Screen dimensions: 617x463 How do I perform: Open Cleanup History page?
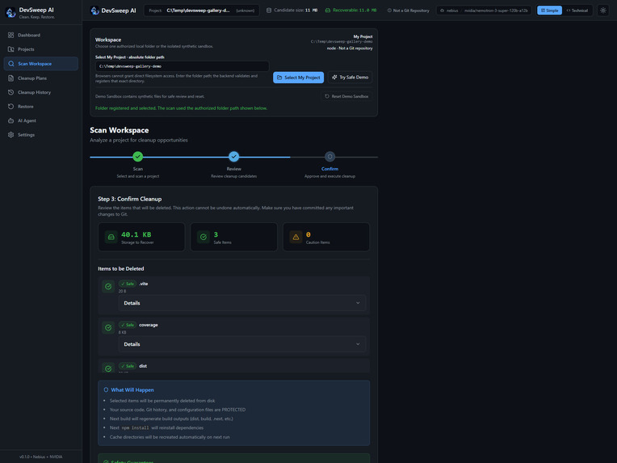(41, 92)
